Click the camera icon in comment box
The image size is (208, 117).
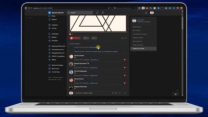[116, 93]
